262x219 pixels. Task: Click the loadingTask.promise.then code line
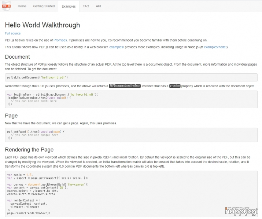click(39, 98)
